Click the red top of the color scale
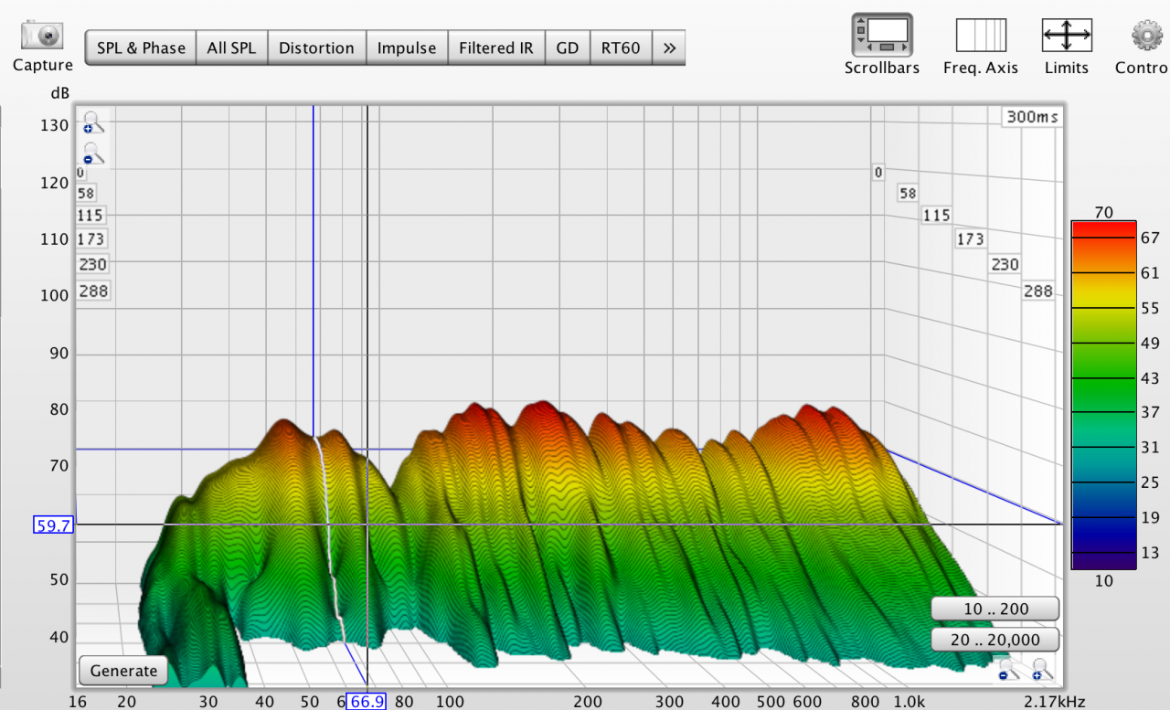Image resolution: width=1170 pixels, height=710 pixels. coord(1103,228)
